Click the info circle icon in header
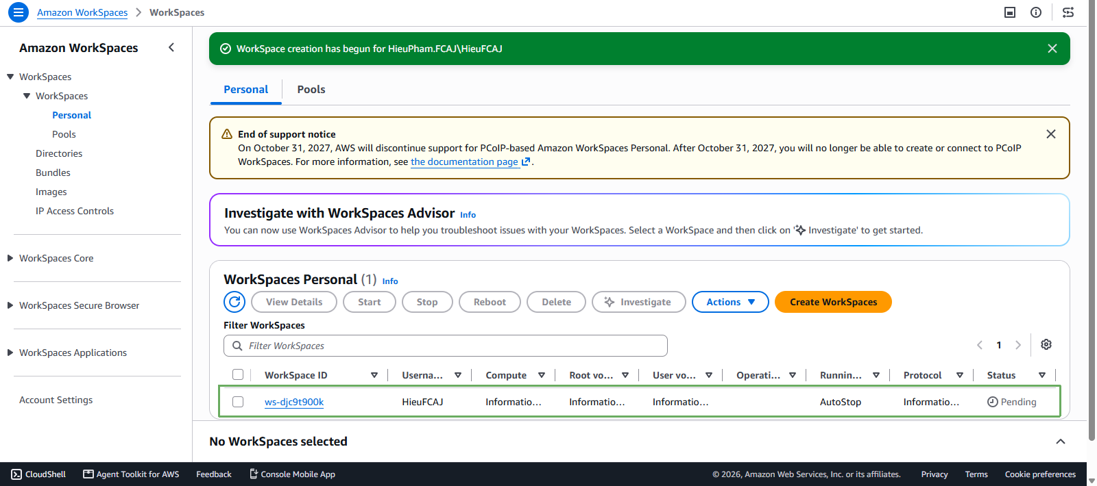 [x=1036, y=12]
